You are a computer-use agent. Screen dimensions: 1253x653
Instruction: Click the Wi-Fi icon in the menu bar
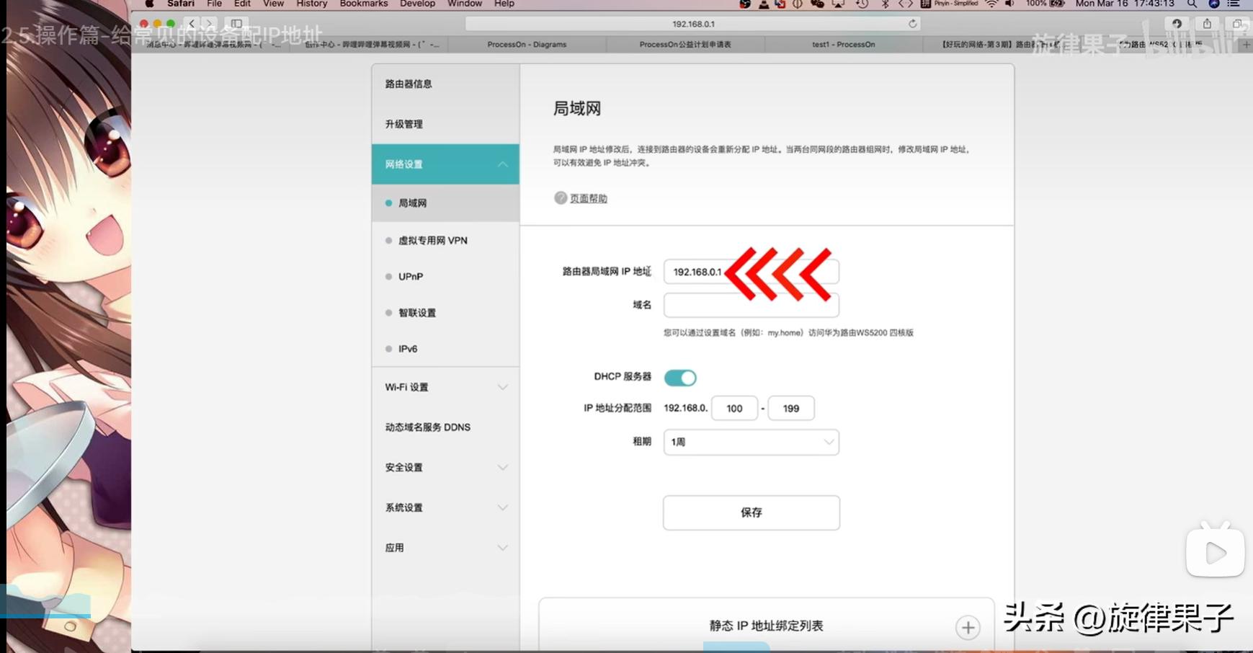[x=991, y=4]
